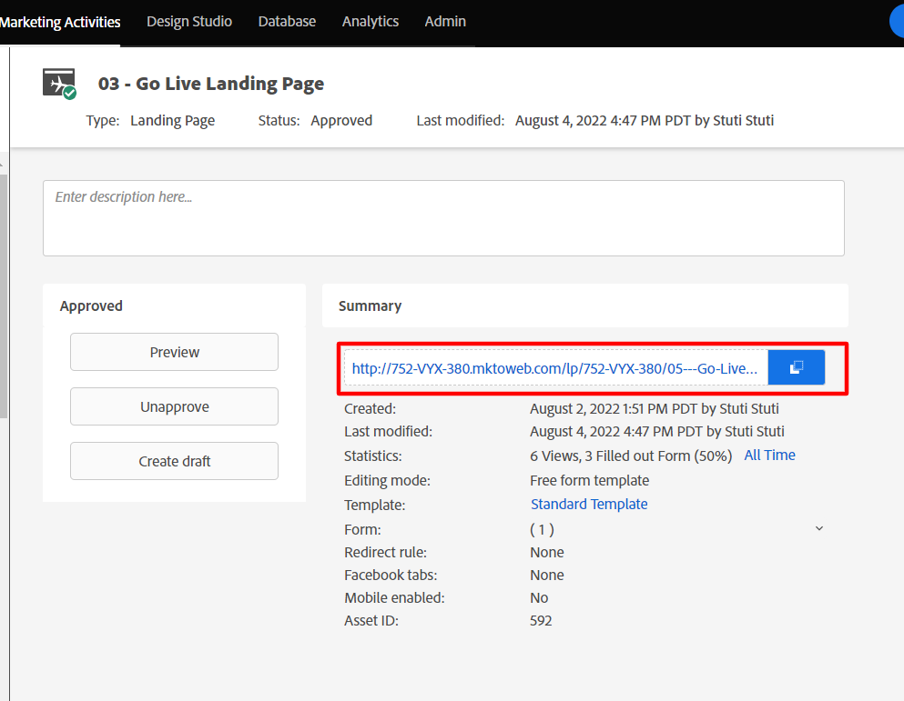Open the Marketing Activities tab
This screenshot has width=904, height=701.
click(x=60, y=23)
